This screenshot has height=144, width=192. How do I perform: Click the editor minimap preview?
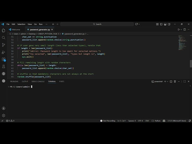183,43
